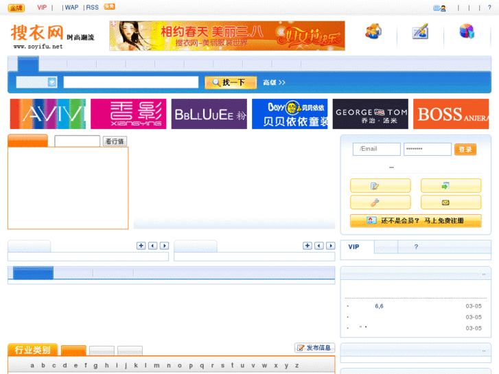The width and height of the screenshot is (499, 374).
Task: Open the 相约春天 美丽三八 banner
Action: (227, 36)
